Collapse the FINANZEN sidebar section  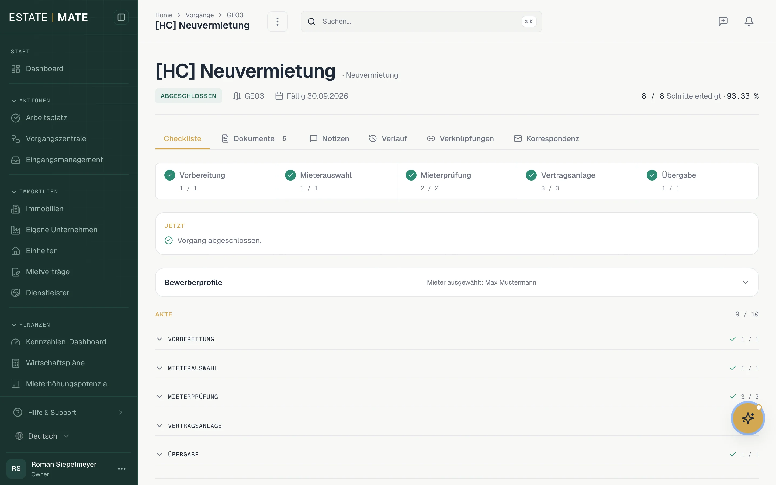tap(31, 325)
